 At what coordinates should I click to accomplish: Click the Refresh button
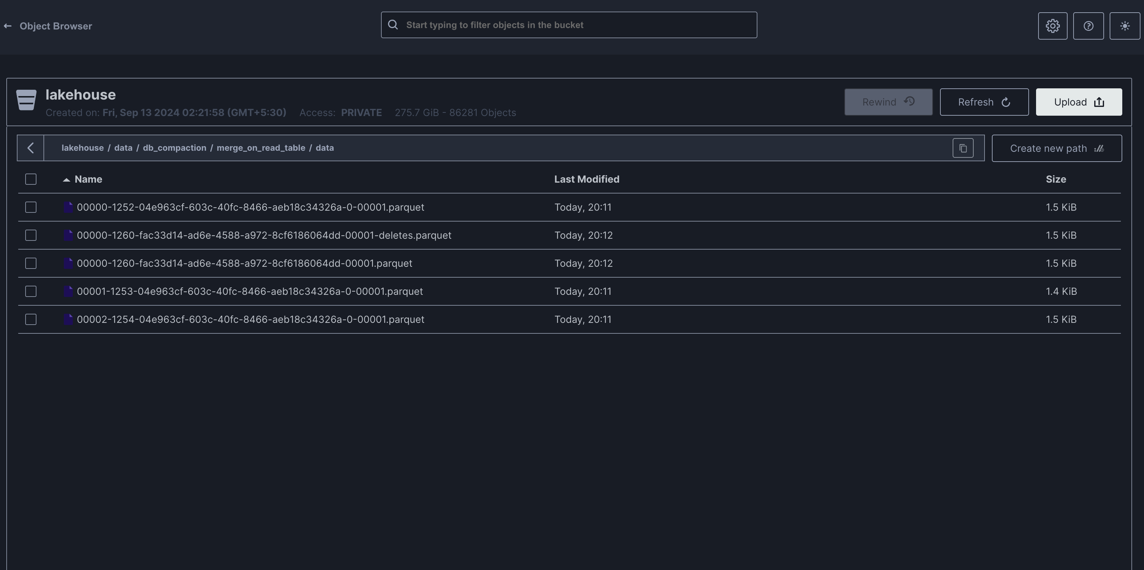984,102
